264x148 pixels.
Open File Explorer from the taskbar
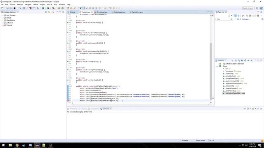click(x=10, y=145)
